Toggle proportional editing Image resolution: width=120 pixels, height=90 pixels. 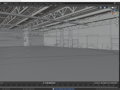(x=55, y=5)
